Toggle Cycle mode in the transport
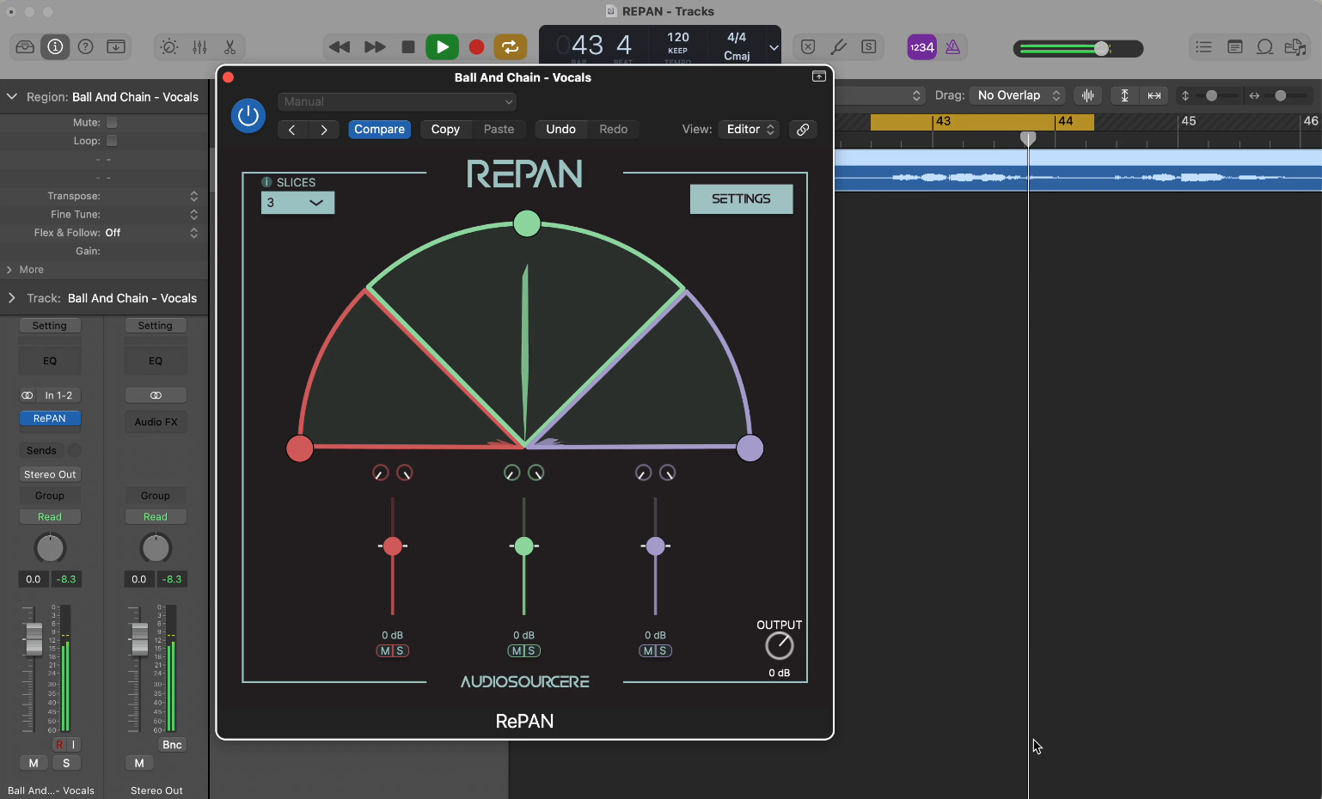Viewport: 1322px width, 799px height. click(510, 46)
